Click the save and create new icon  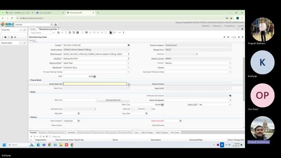(78, 32)
